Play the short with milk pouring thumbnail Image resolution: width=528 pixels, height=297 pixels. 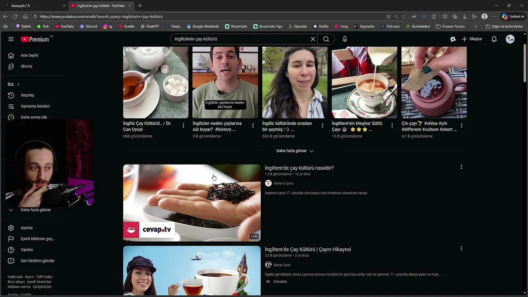364,82
